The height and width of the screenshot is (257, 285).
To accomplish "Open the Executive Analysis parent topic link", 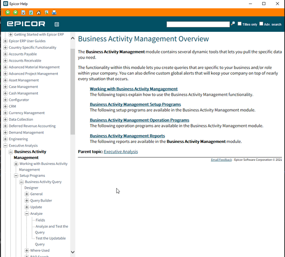I will [x=121, y=152].
